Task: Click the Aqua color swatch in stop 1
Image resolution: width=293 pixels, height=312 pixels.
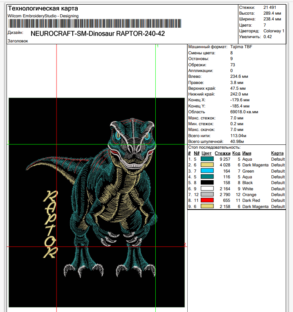Action: 207,159
